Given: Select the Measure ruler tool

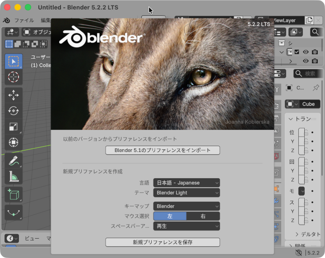Looking at the screenshot, I should 14,176.
